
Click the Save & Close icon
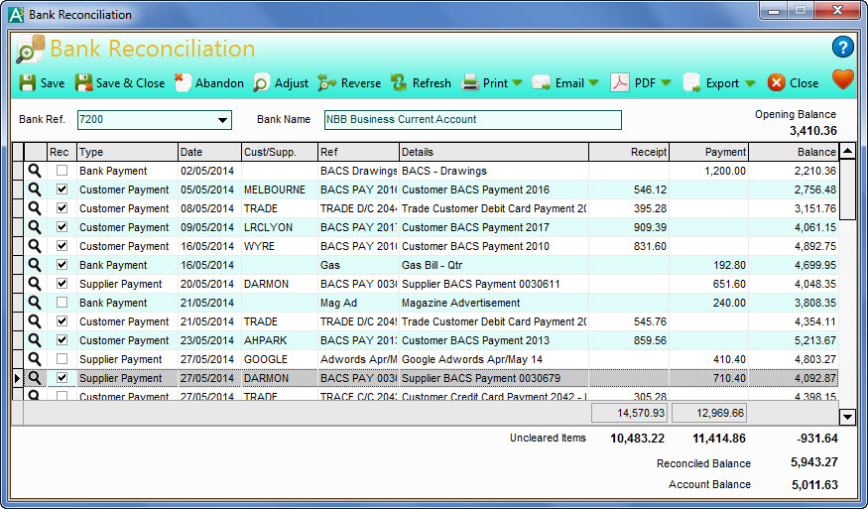coord(84,83)
